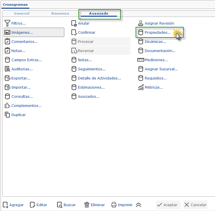Click the Filtros funnel icon
The height and width of the screenshot is (211, 215).
pos(7,23)
